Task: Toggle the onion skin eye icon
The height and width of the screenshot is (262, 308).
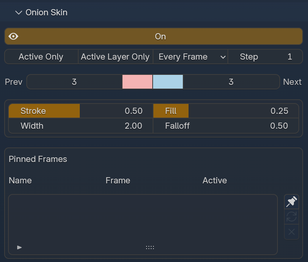Action: click(x=13, y=36)
